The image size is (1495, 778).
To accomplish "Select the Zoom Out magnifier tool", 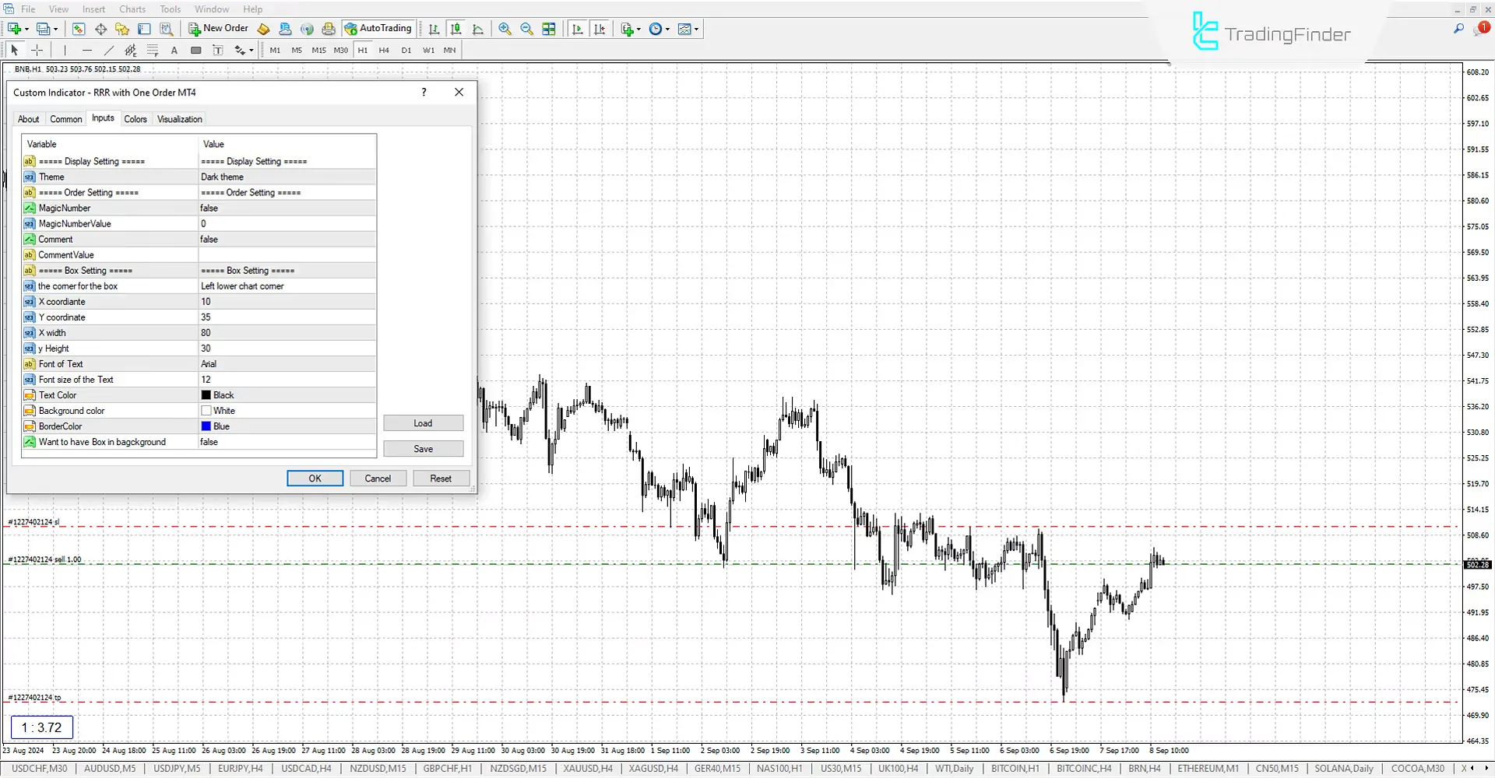I will click(526, 29).
